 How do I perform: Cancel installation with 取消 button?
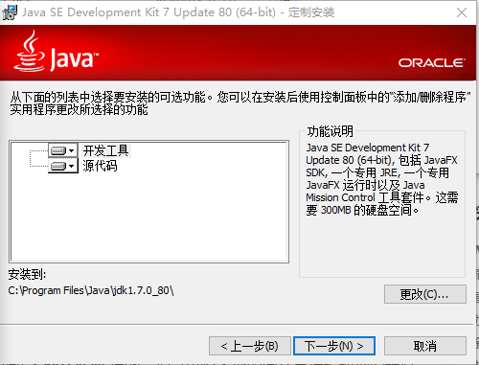(x=425, y=346)
